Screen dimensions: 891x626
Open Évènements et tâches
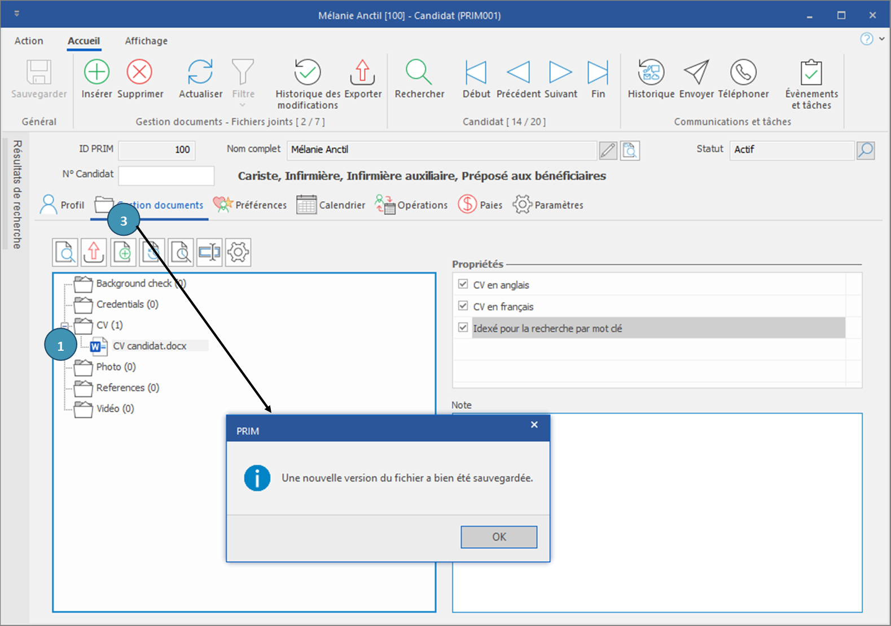click(x=811, y=72)
